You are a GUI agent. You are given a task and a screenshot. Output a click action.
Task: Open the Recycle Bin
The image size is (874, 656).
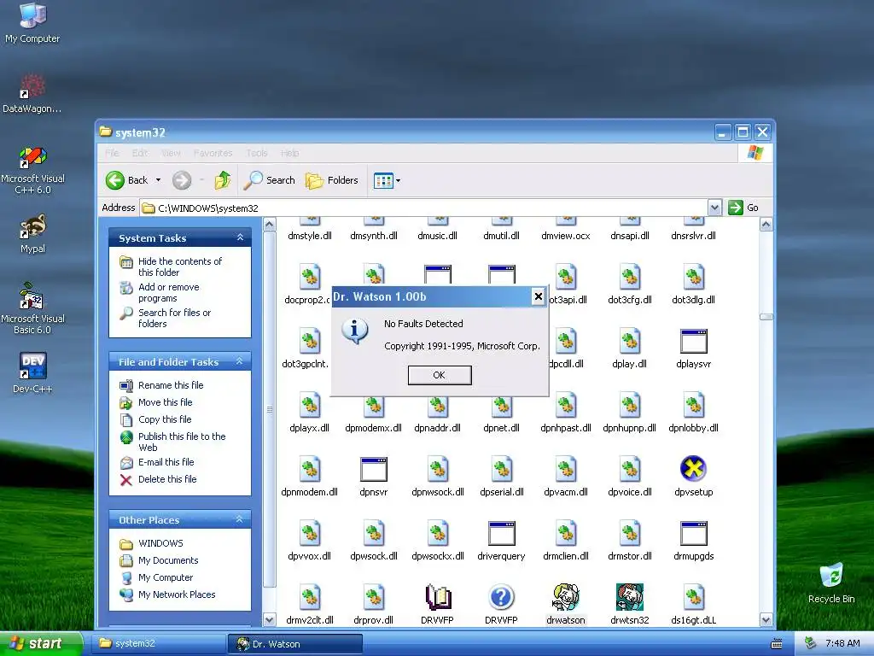pyautogui.click(x=831, y=583)
